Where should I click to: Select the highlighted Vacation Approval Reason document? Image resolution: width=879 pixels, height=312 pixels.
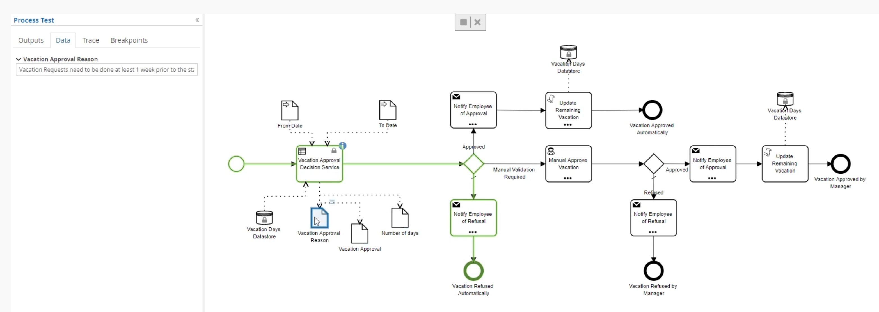click(319, 218)
